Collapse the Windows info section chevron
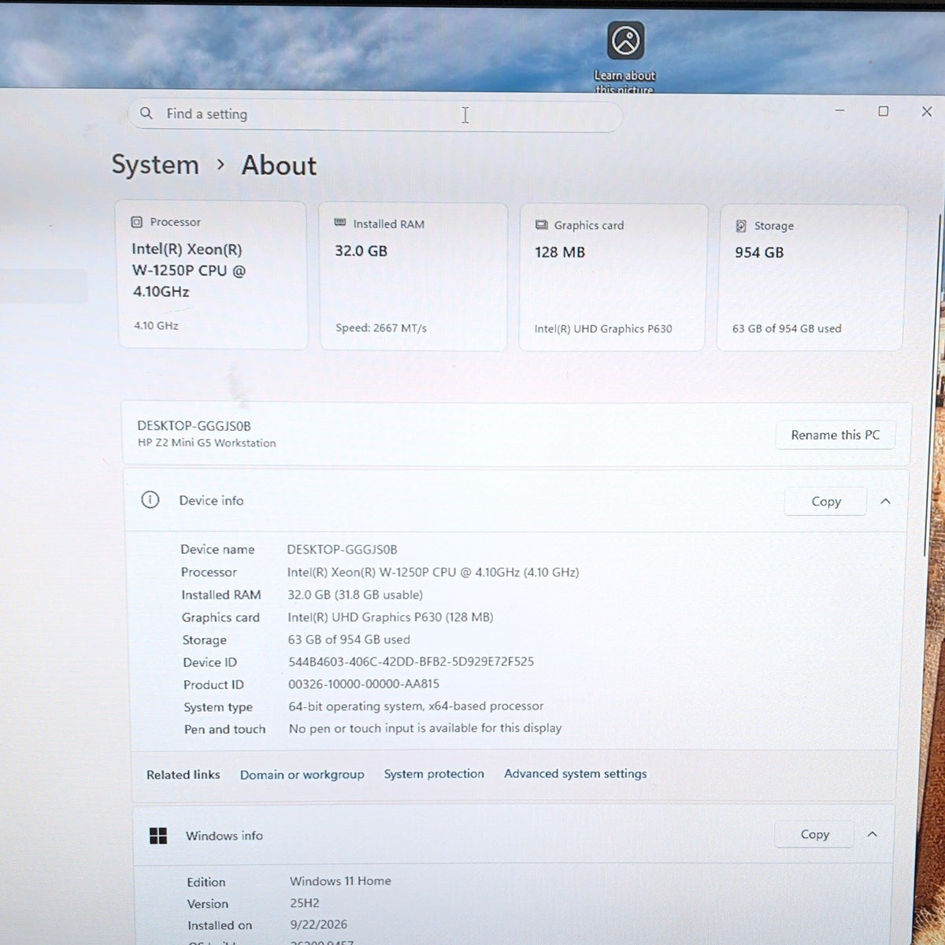This screenshot has height=945, width=945. pyautogui.click(x=873, y=835)
